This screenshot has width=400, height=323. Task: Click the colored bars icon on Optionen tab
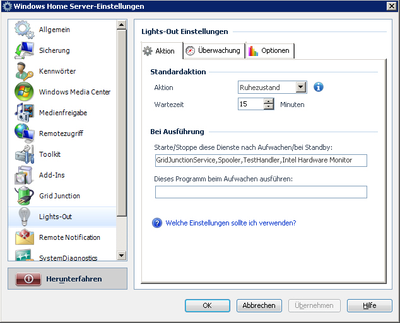click(253, 50)
